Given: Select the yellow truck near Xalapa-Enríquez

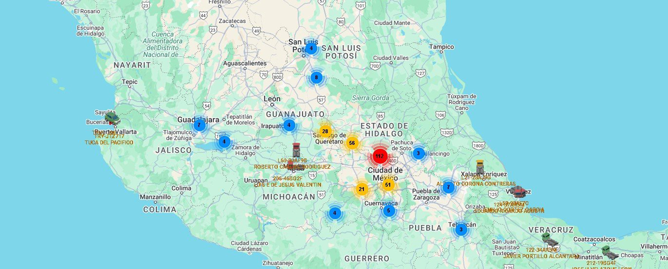Looking at the screenshot, I should 480,167.
